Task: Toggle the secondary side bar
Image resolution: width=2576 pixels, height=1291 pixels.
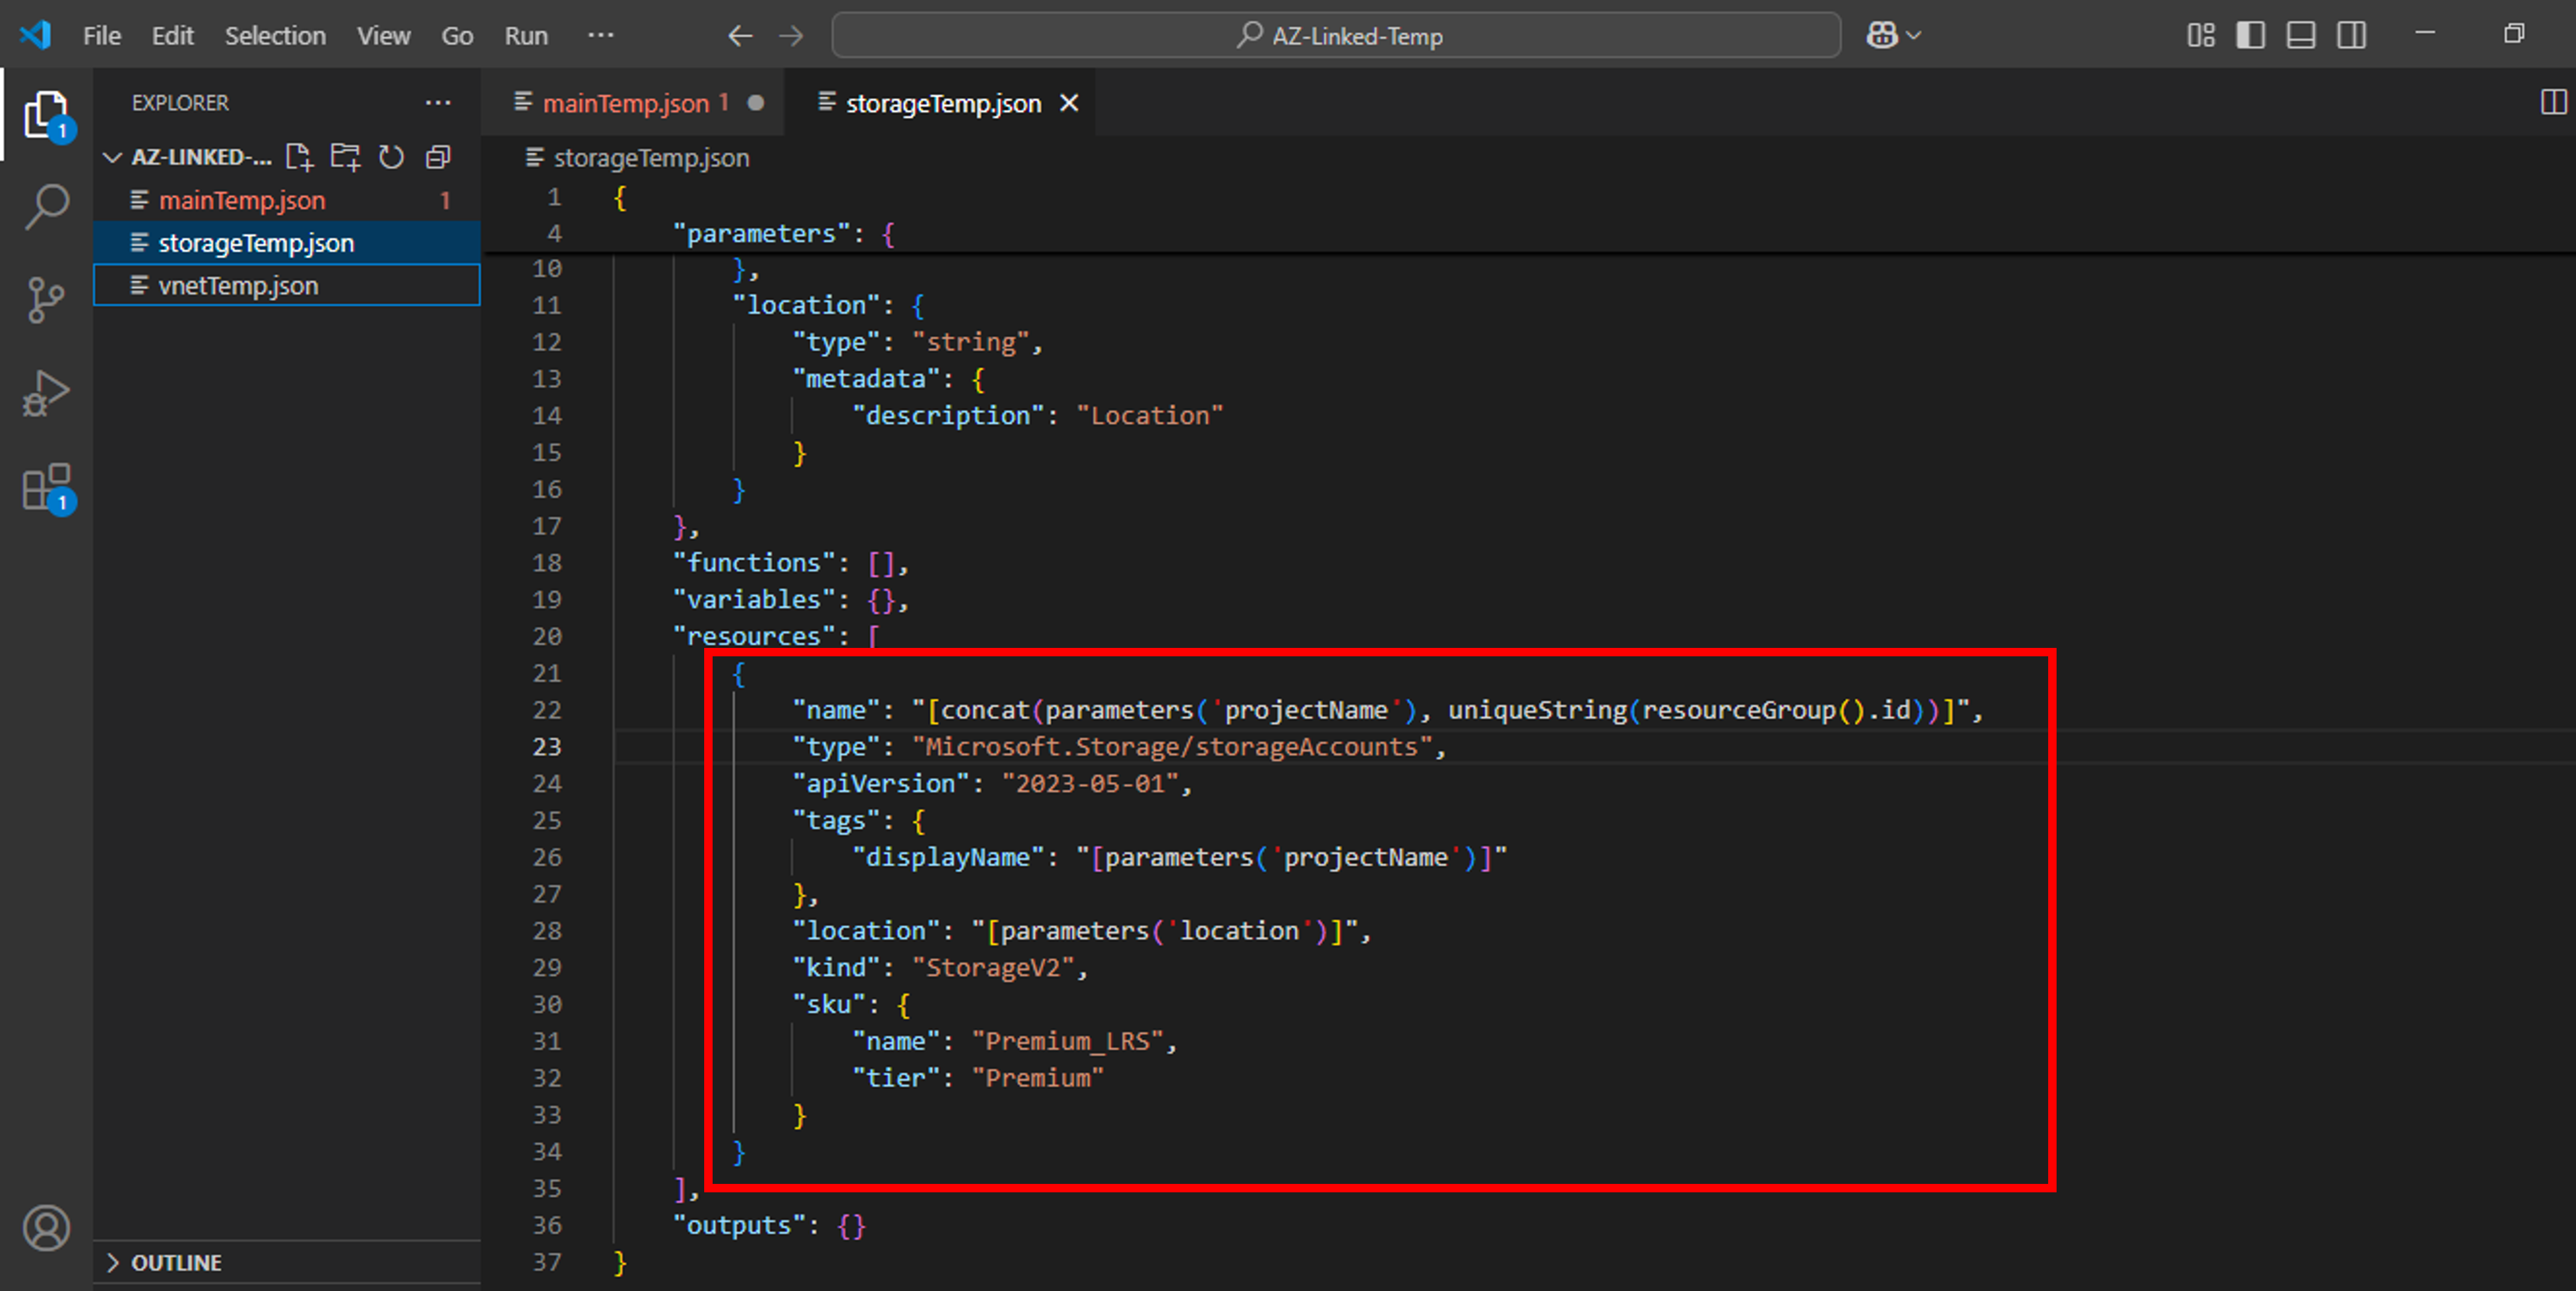Action: pos(2351,35)
